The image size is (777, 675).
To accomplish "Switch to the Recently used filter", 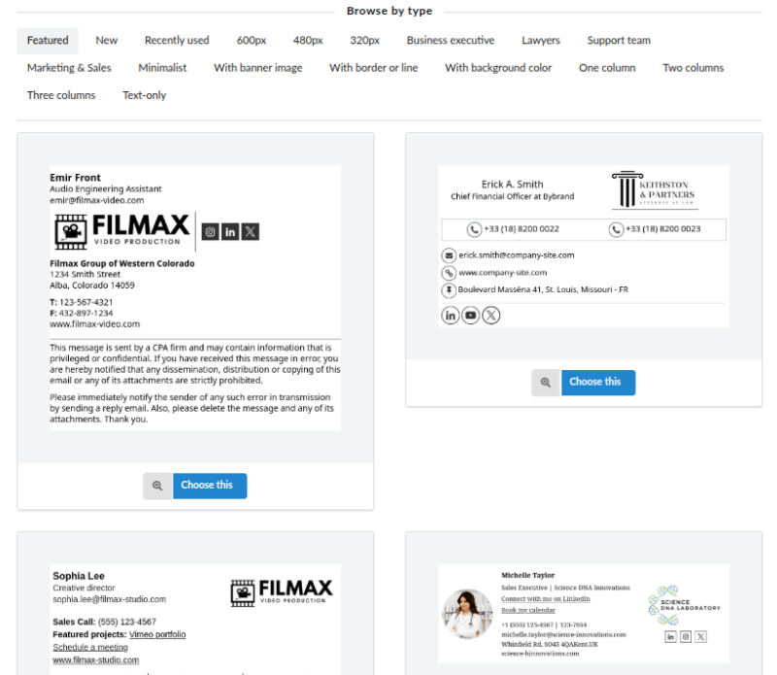I will tap(177, 41).
